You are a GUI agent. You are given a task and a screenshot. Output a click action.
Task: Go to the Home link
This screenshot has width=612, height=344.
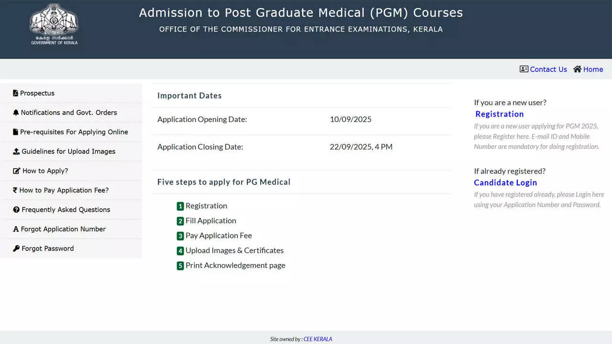pyautogui.click(x=593, y=69)
